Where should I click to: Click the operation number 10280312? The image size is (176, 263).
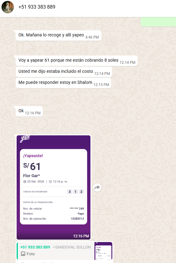(77, 219)
